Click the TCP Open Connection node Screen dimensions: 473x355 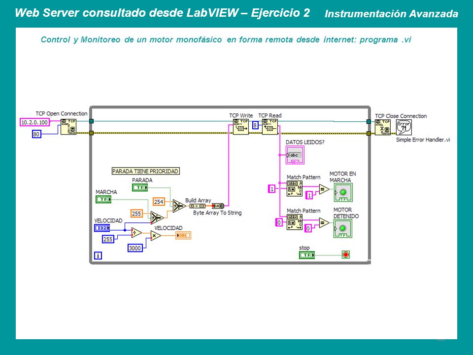[68, 127]
